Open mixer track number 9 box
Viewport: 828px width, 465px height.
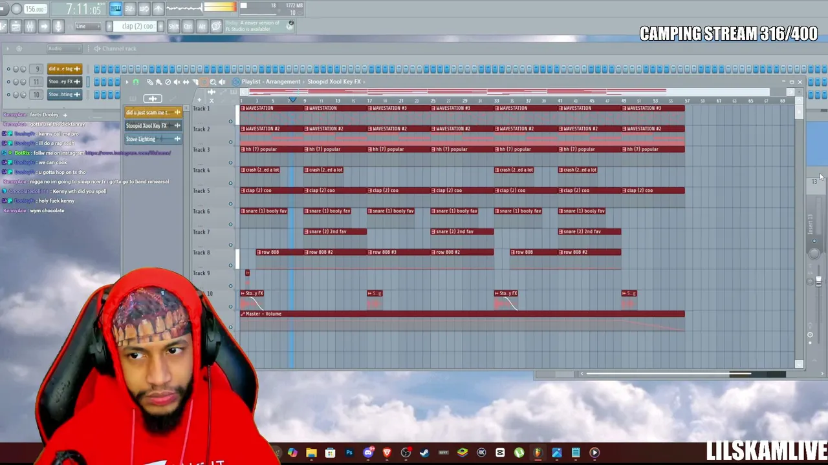coord(37,68)
